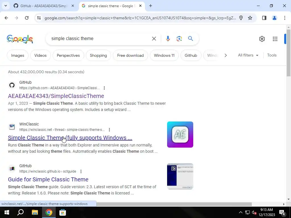Open more options for WinClassic result
This screenshot has width=291, height=218.
click(x=109, y=129)
